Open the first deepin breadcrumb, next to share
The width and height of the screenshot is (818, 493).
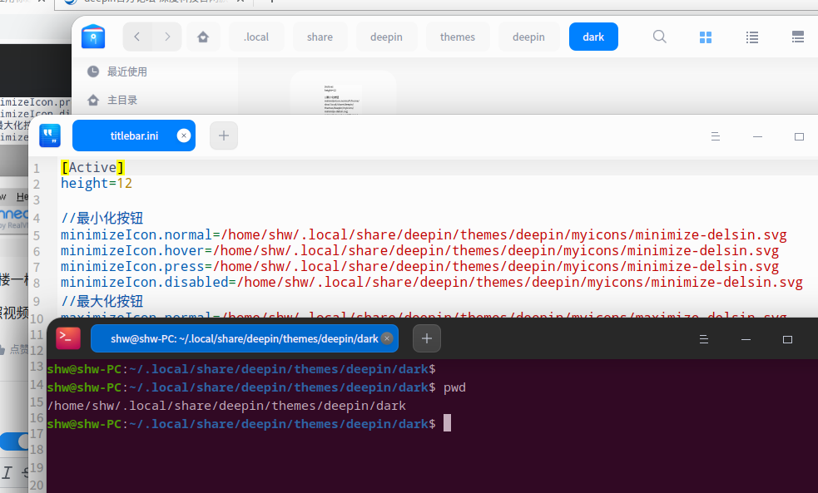[x=386, y=37]
